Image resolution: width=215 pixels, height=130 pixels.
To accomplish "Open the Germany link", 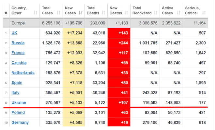I will coord(20,123).
